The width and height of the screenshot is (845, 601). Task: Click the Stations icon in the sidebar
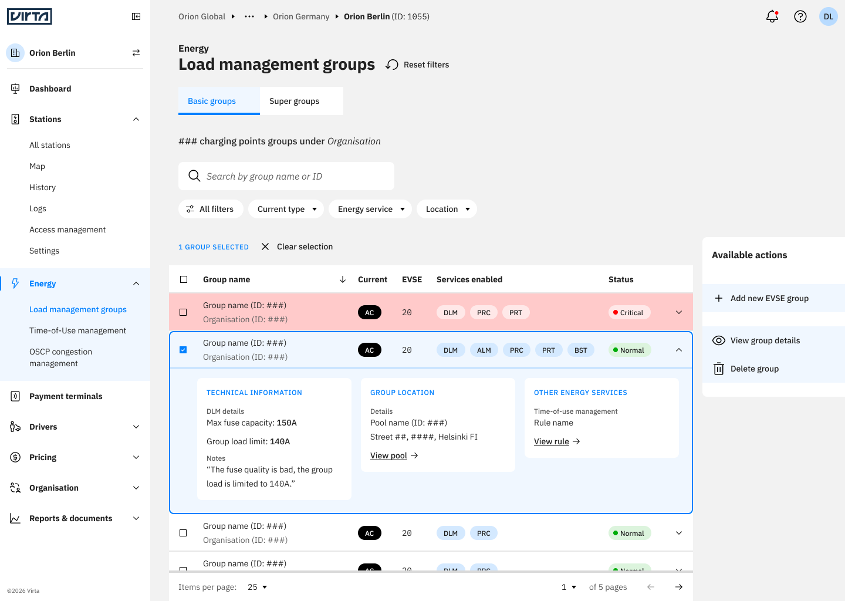point(15,119)
